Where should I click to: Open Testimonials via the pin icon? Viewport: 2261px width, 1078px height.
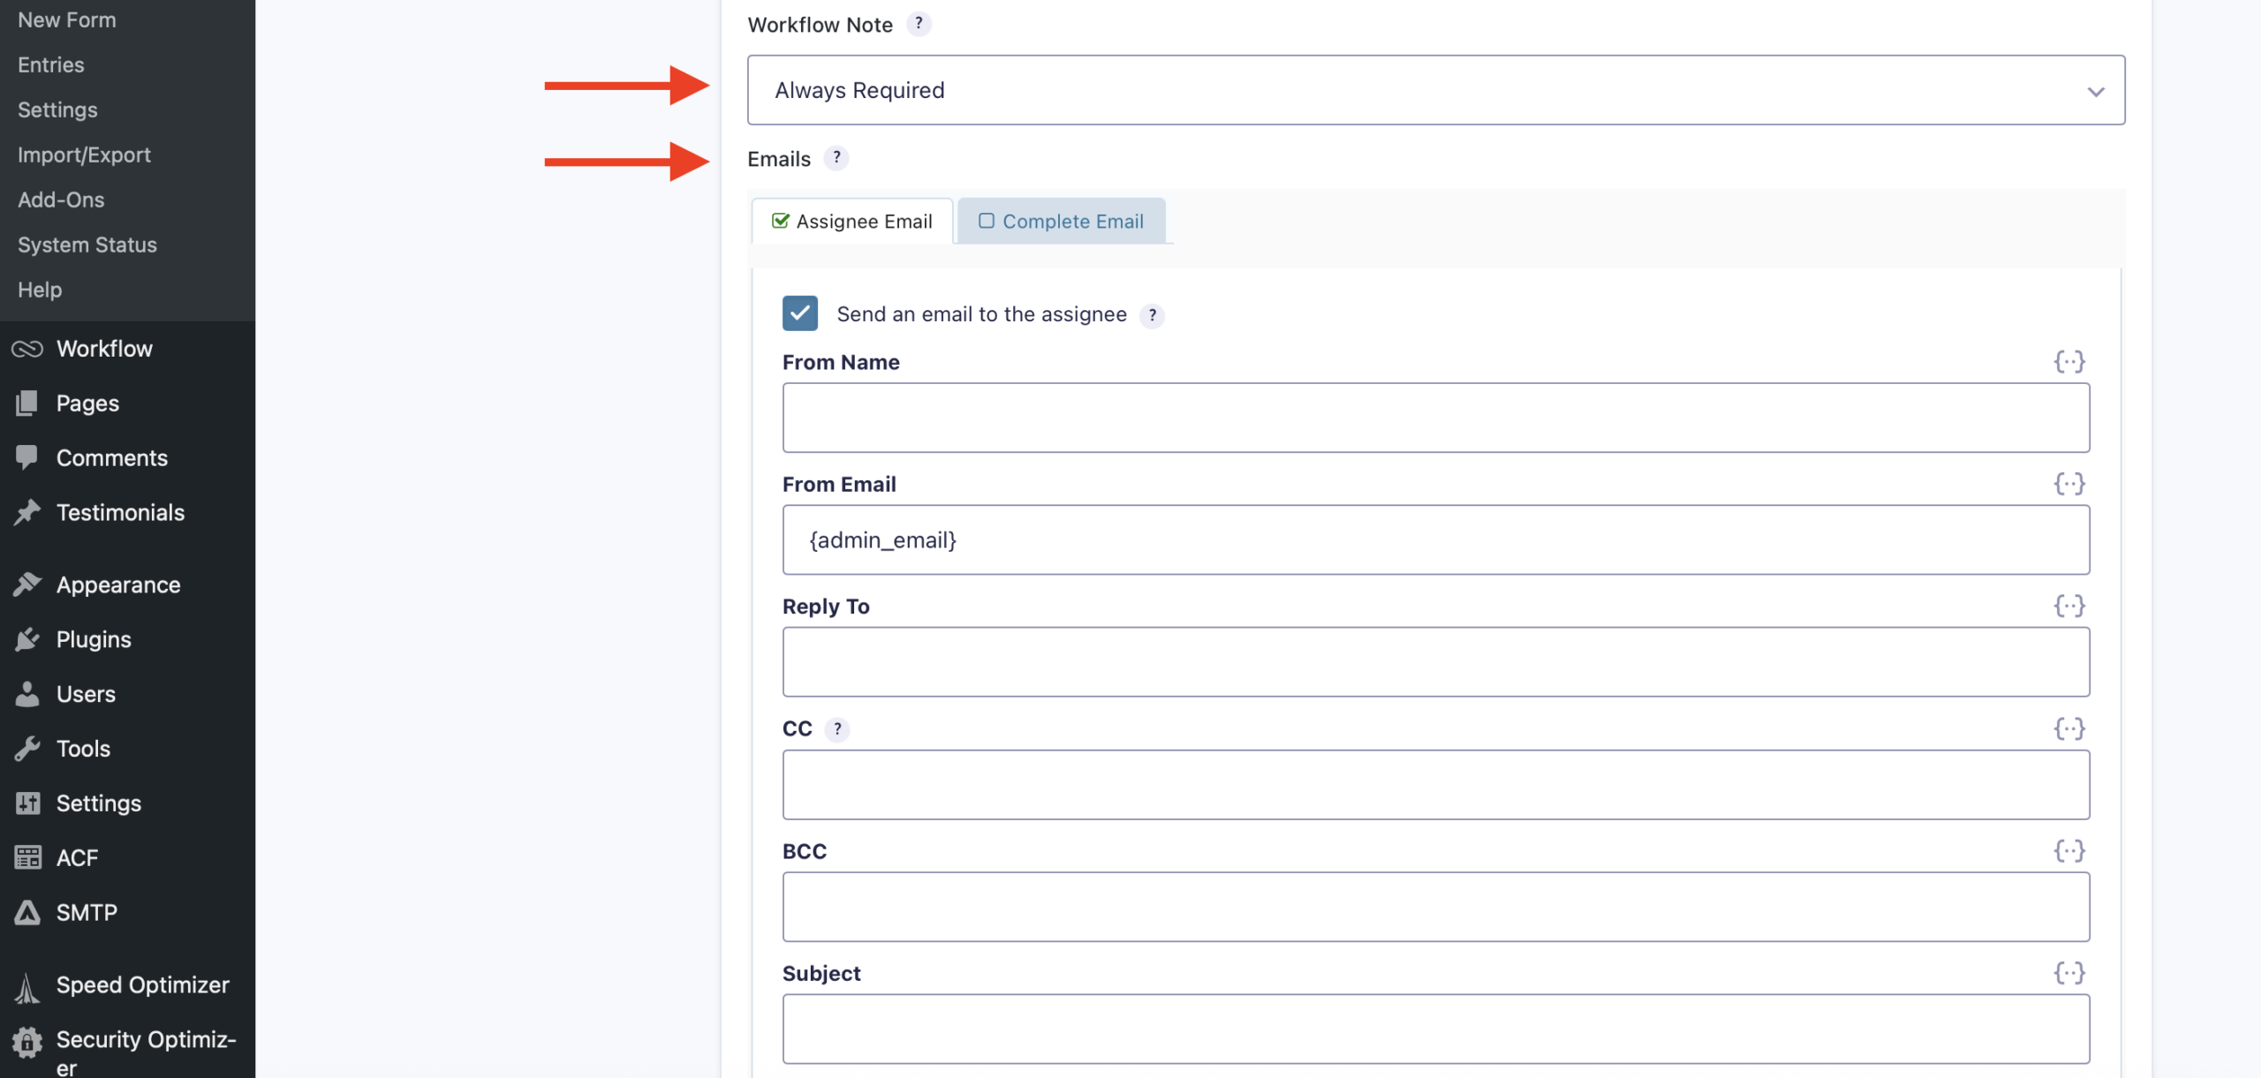pyautogui.click(x=27, y=512)
